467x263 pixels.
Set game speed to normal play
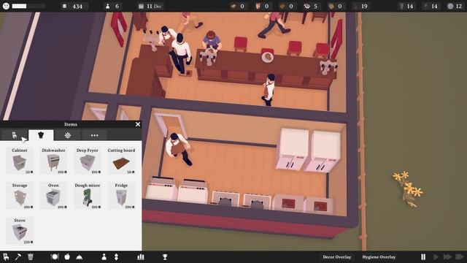tap(436, 256)
